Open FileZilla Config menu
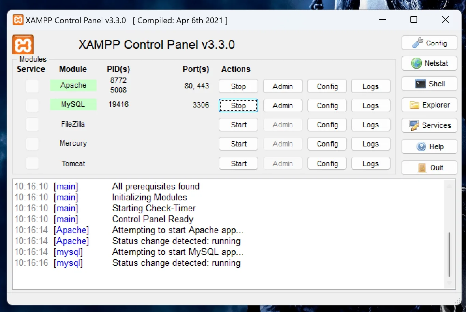Viewport: 466px width, 312px height. pyautogui.click(x=327, y=125)
